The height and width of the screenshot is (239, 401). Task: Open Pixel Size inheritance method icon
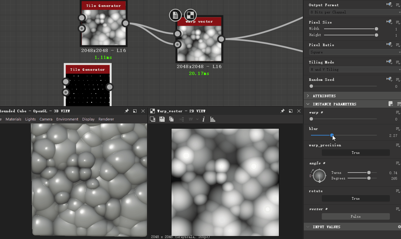[x=389, y=22]
